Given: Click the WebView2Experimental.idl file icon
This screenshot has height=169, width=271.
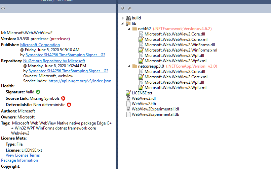Looking at the screenshot, I should coord(128,109).
